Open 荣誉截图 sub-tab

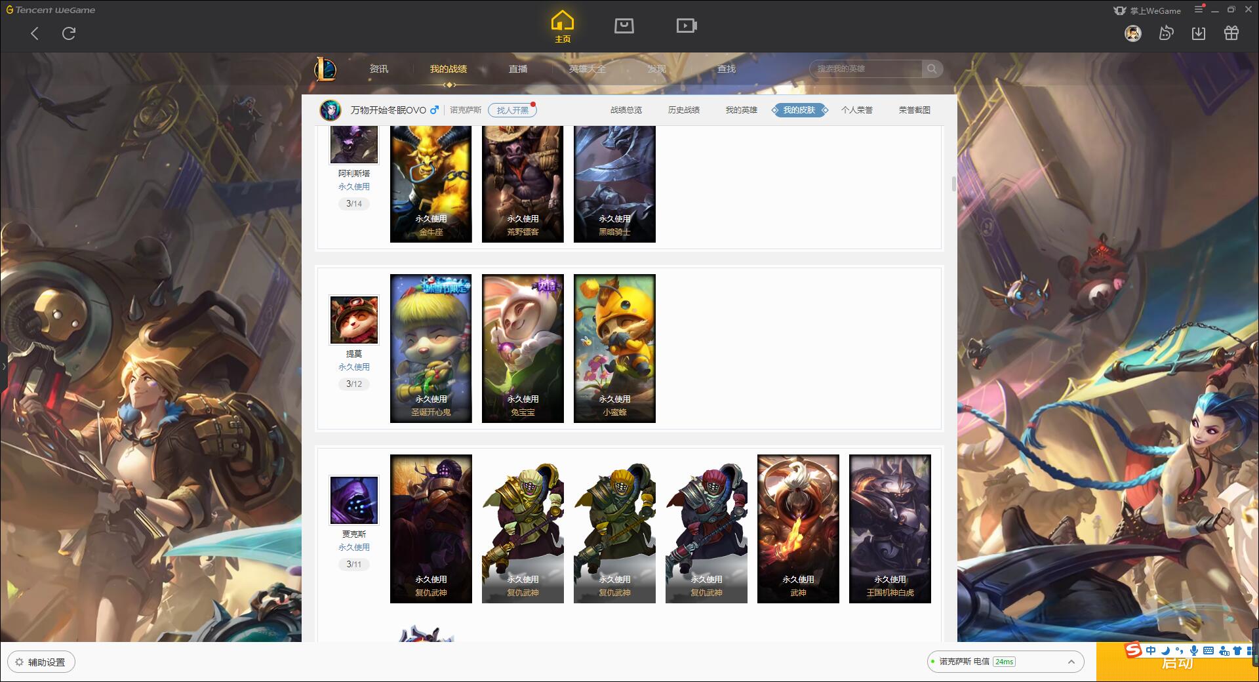915,110
